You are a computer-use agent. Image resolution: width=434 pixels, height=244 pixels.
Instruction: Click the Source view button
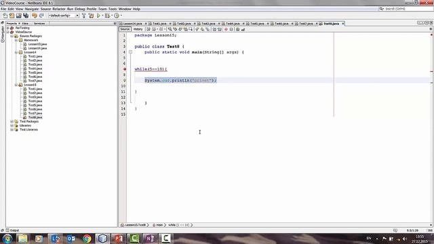coord(125,29)
